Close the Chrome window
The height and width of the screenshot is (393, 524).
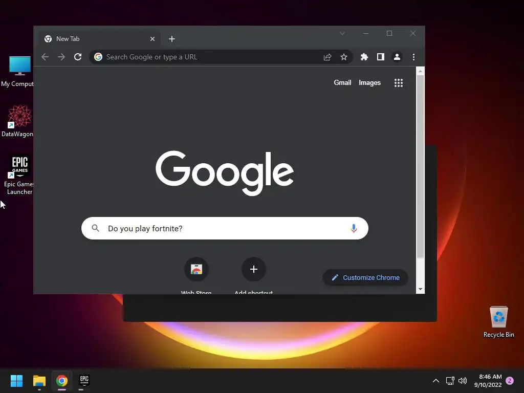[413, 33]
